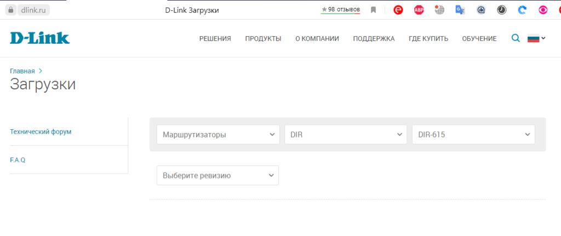Image resolution: width=561 pixels, height=236 pixels.
Task: Expand the Выберите ревизию dropdown
Action: pyautogui.click(x=217, y=175)
